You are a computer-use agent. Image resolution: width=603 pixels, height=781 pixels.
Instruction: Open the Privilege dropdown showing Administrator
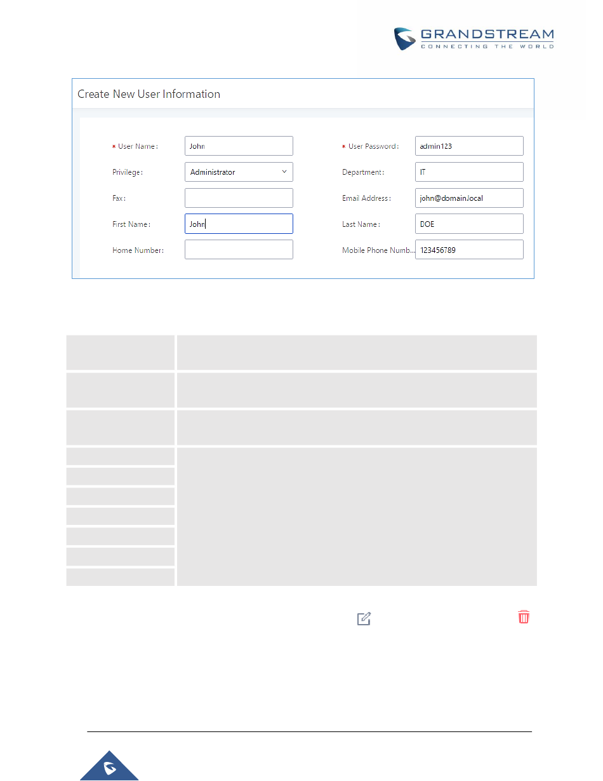pos(239,172)
